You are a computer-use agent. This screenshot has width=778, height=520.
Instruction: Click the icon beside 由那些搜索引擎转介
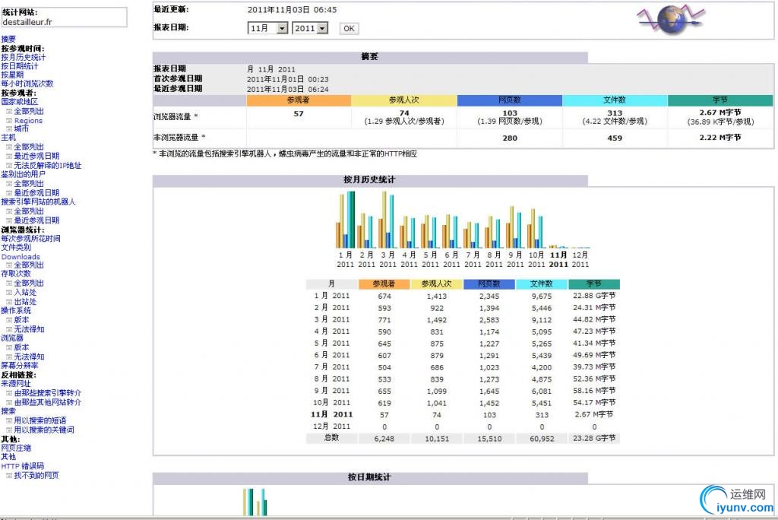point(9,393)
